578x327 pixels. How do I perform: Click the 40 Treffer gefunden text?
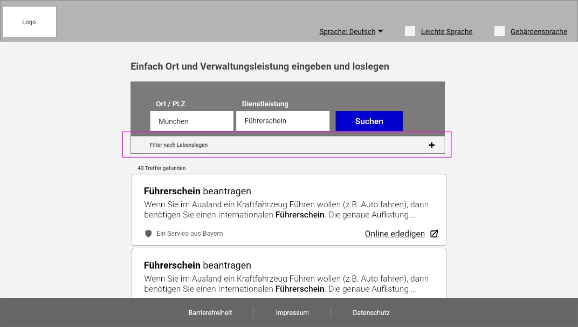(x=161, y=168)
